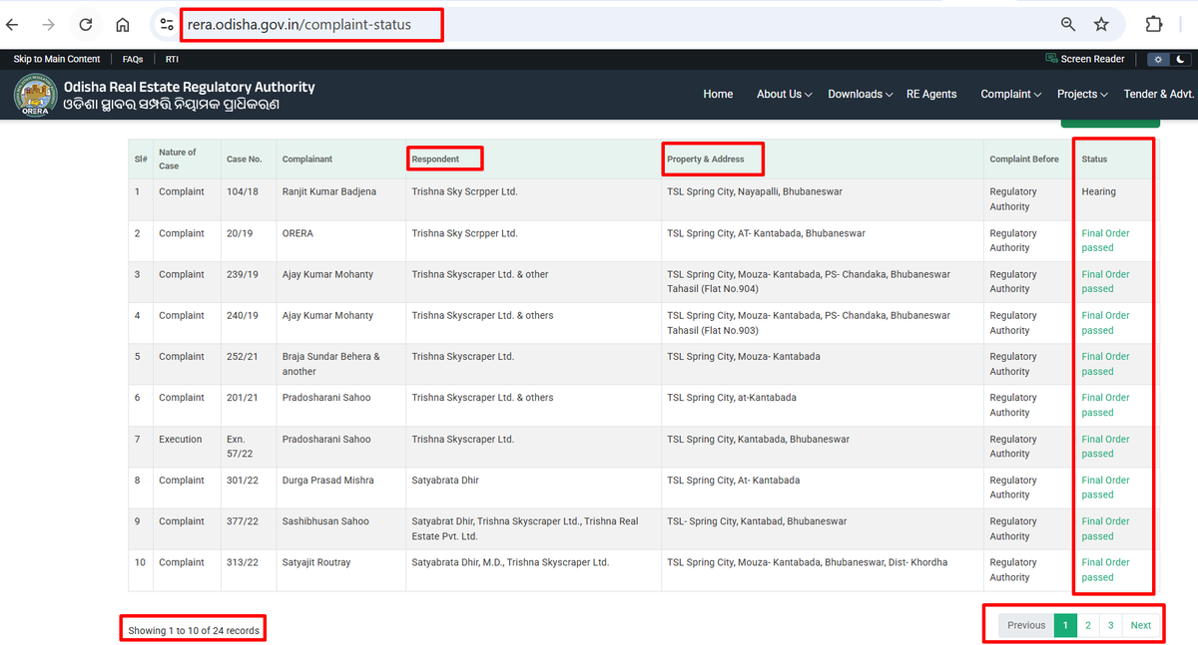
Task: Go to page 3 of records
Action: click(1110, 625)
